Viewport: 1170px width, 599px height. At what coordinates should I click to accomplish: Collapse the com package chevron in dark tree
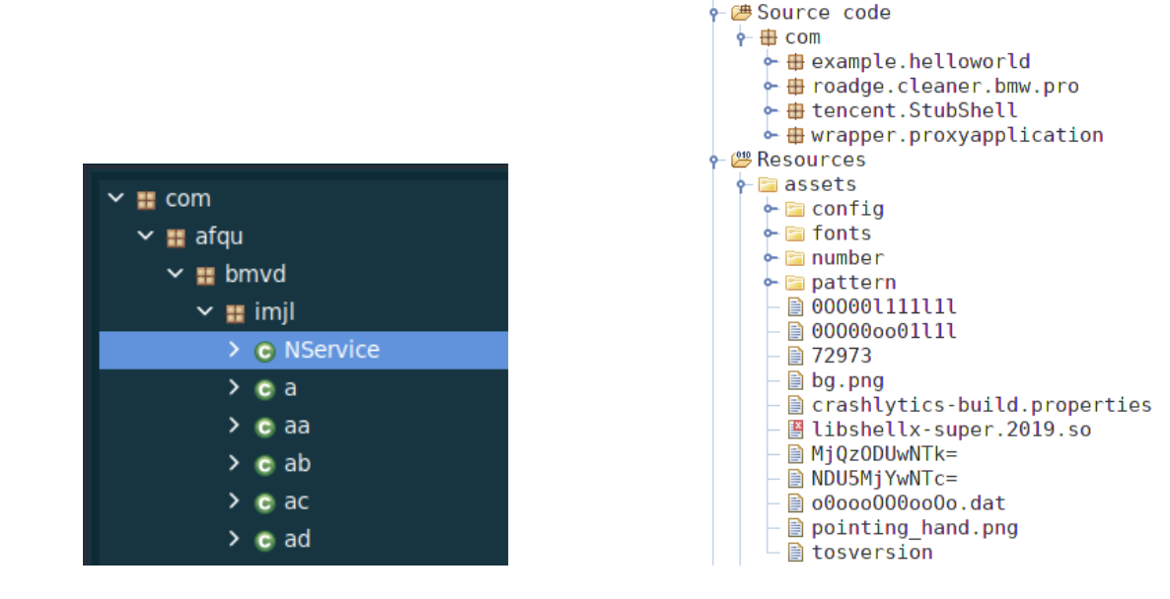tap(115, 197)
